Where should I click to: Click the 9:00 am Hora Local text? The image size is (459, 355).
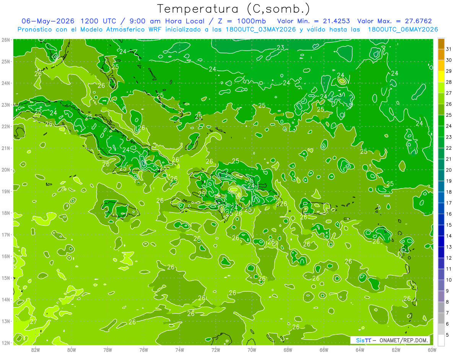(x=162, y=21)
